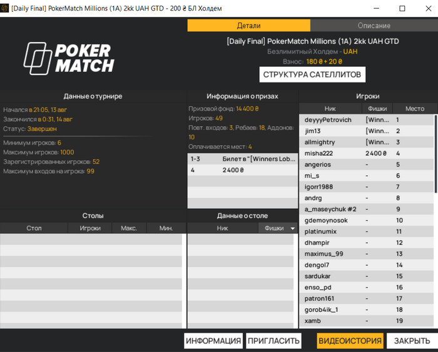Screen dimensions: 438x352
Task: Click the Макс. column header
Action: 129,228
